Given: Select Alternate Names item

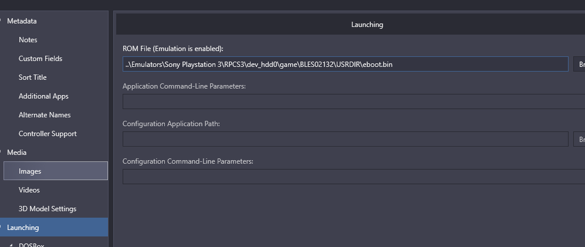Looking at the screenshot, I should pyautogui.click(x=45, y=115).
